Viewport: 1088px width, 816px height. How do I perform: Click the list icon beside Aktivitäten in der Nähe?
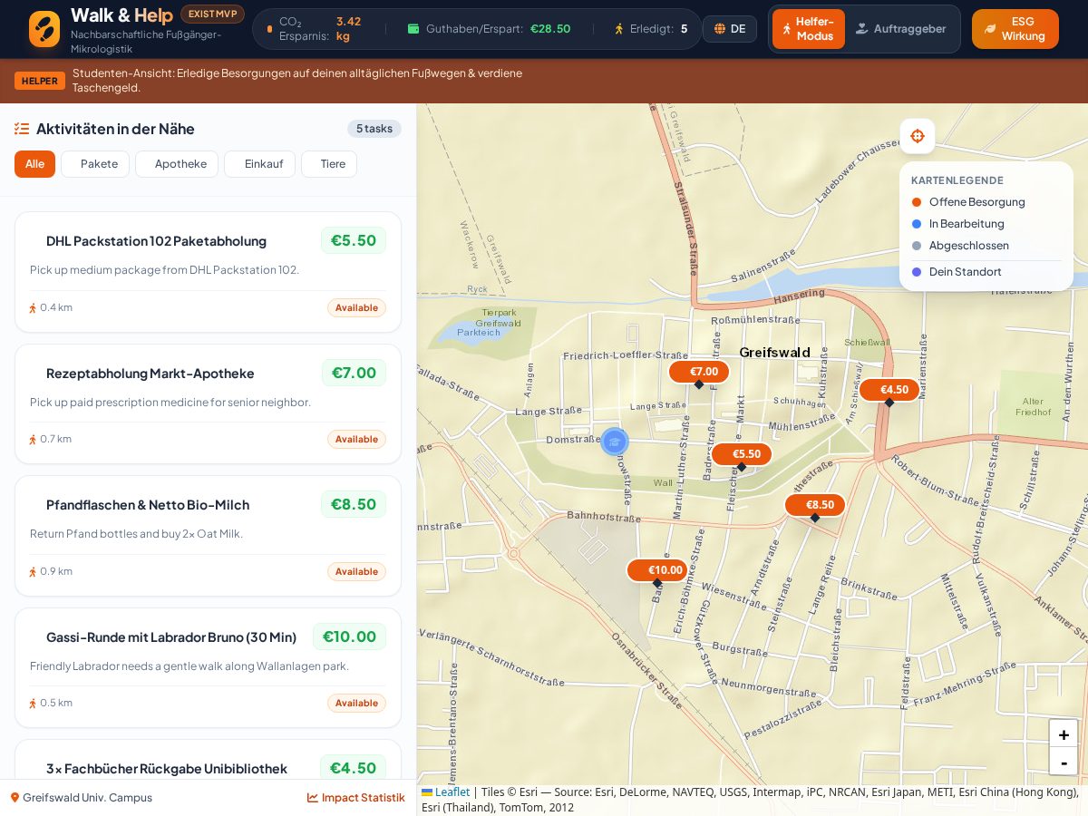pyautogui.click(x=22, y=129)
